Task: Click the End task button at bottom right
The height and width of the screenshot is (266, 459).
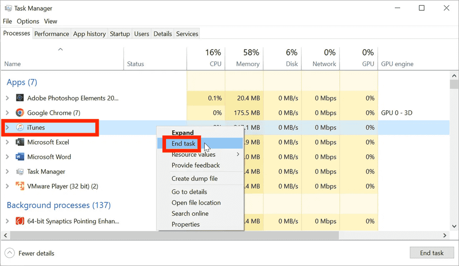Action: (432, 253)
